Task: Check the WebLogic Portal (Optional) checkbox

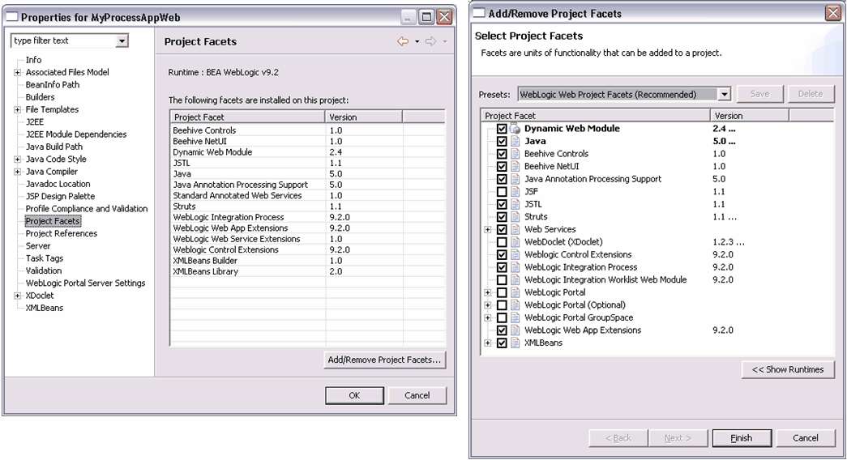Action: coord(502,305)
